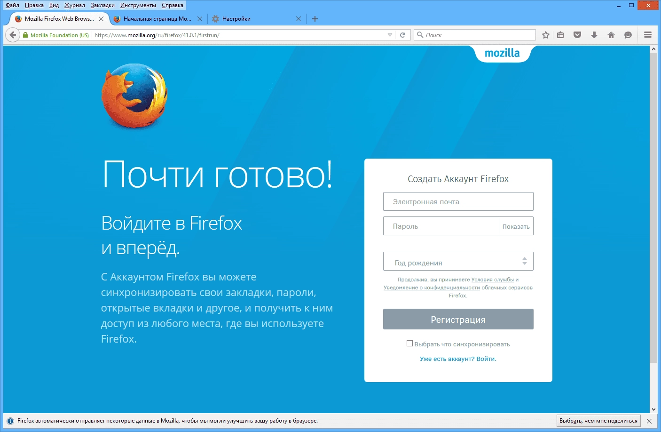Screen dimensions: 661x432
Task: Switch to Начальная страница Mozilla tab
Action: 157,19
